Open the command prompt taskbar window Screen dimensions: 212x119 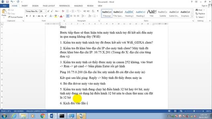pos(62,116)
